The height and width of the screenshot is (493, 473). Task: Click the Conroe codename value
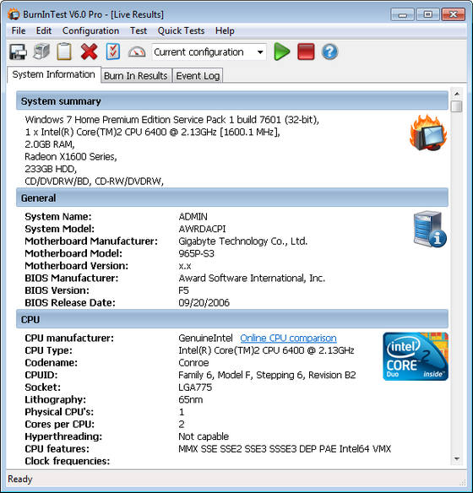193,362
